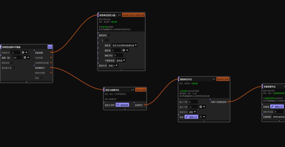Open 修改方式 dropdown 赋值(=)
The image size is (285, 147).
pyautogui.click(x=113, y=66)
